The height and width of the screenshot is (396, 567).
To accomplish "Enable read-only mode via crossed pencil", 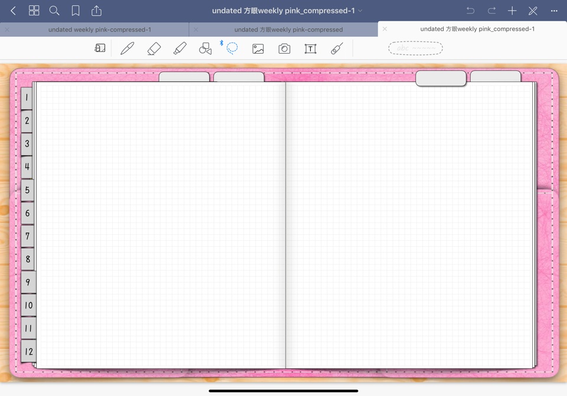I will 533,10.
